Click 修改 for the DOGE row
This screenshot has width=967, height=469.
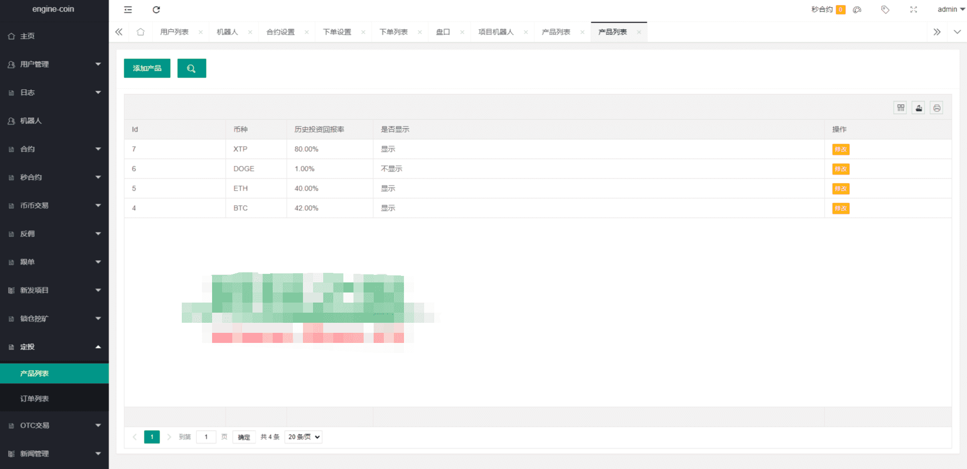click(841, 169)
